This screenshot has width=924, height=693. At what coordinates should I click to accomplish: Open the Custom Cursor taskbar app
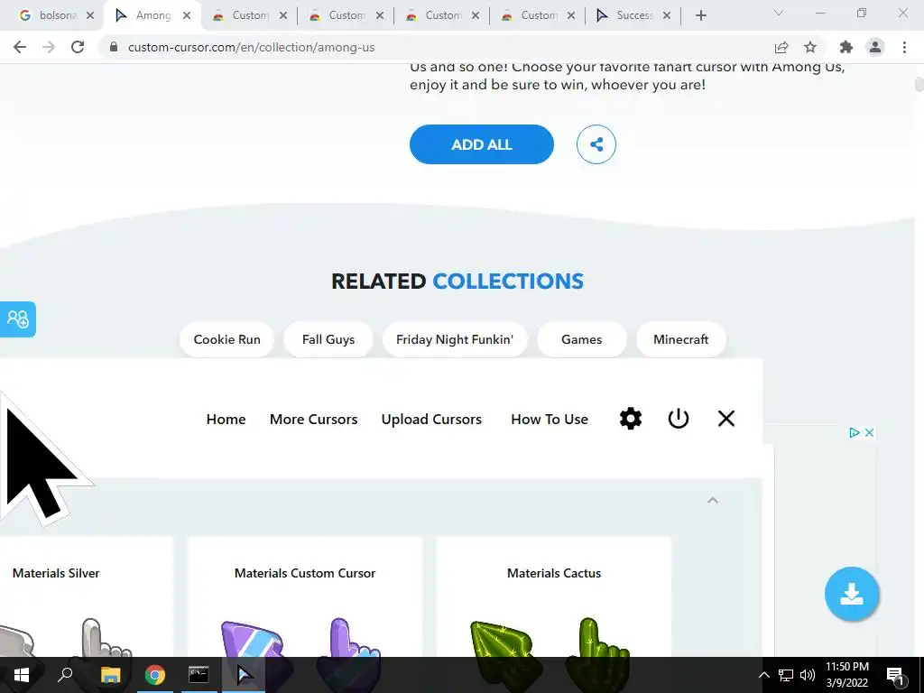point(244,675)
